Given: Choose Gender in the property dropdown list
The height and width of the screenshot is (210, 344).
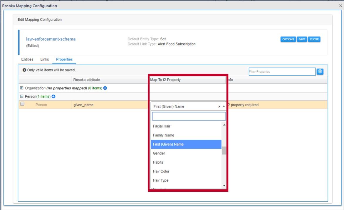Looking at the screenshot, I should (x=159, y=153).
